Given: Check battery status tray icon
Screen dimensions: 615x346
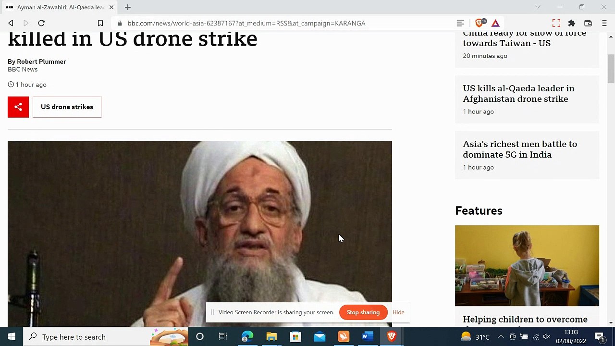Looking at the screenshot, I should tap(524, 337).
